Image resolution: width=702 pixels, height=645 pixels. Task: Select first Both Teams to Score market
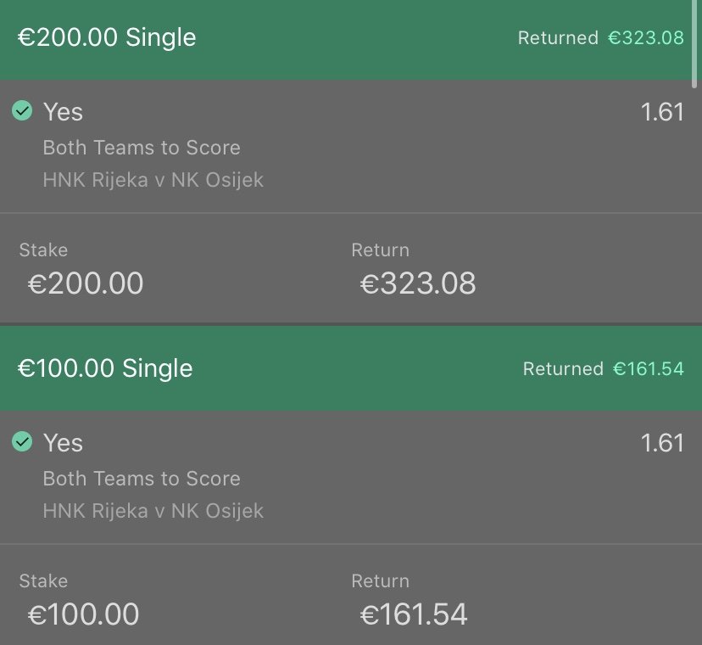coord(142,148)
